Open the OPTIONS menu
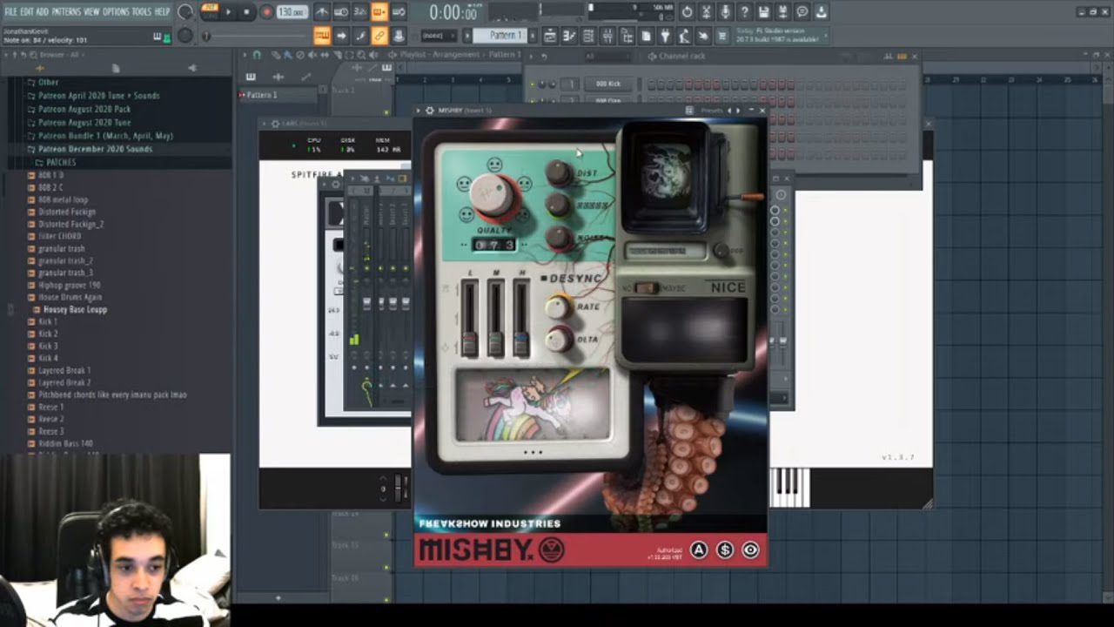This screenshot has width=1114, height=627. [x=116, y=11]
